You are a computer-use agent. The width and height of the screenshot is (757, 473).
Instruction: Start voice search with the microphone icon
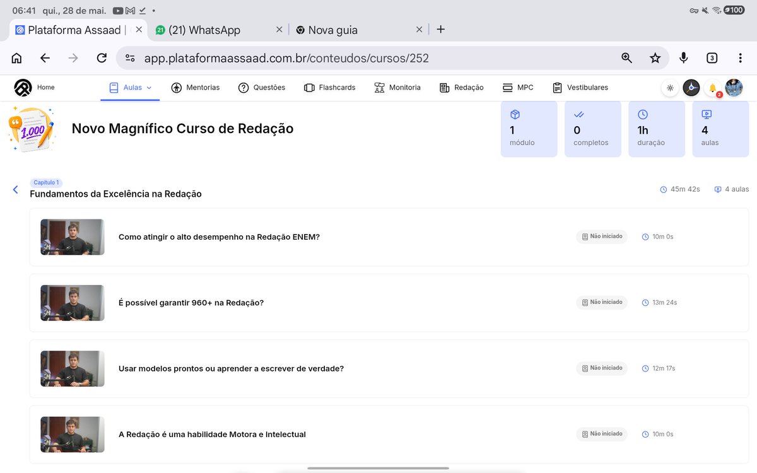(683, 58)
